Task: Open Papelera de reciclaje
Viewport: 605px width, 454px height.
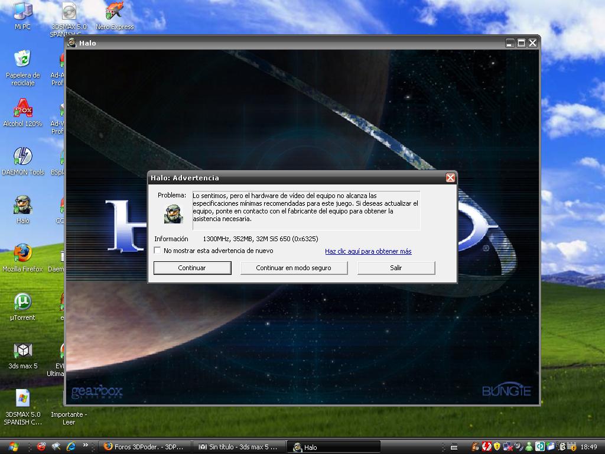Action: (23, 68)
